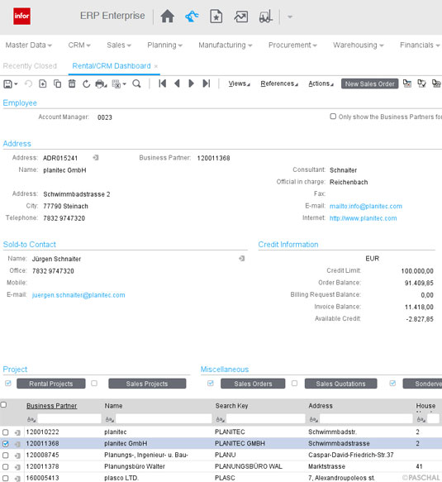The image size is (442, 482).
Task: Open the References menu
Action: pos(279,84)
